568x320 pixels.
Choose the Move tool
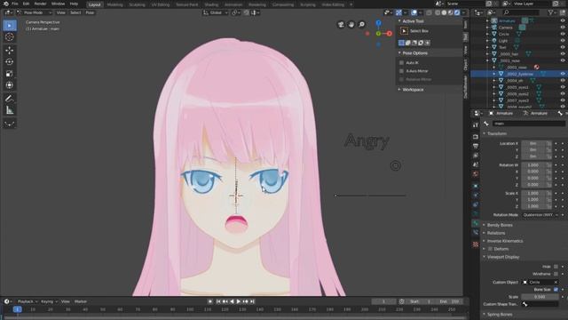pyautogui.click(x=10, y=51)
